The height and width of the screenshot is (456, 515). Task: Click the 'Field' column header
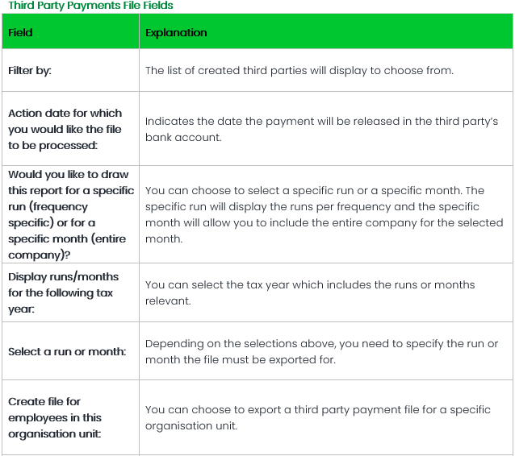[x=20, y=33]
